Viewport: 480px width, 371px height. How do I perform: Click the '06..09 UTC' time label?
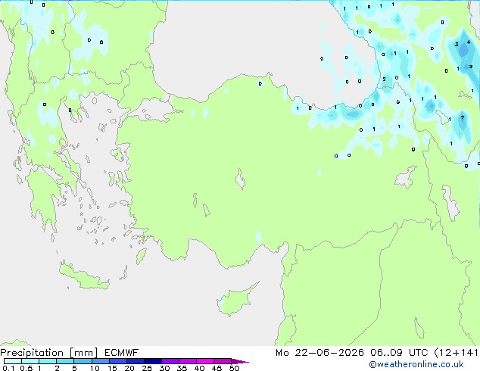400,353
